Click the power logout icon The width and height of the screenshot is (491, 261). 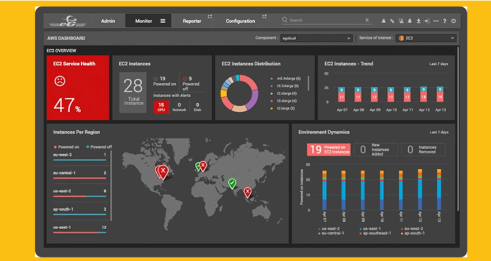pyautogui.click(x=453, y=21)
